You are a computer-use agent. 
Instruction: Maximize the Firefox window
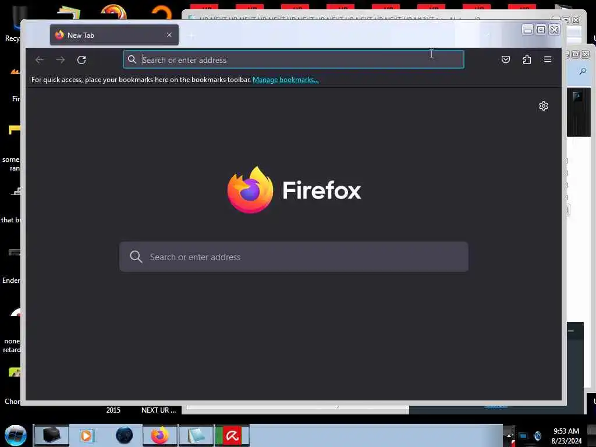[541, 30]
